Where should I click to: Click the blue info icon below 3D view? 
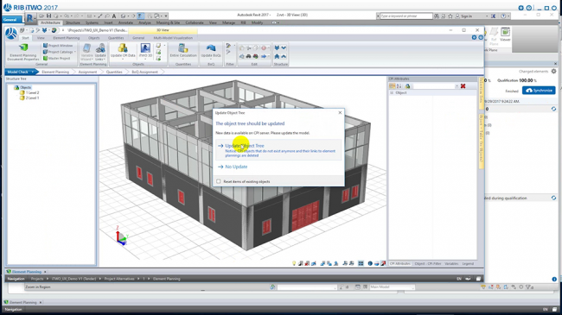[x=370, y=263]
